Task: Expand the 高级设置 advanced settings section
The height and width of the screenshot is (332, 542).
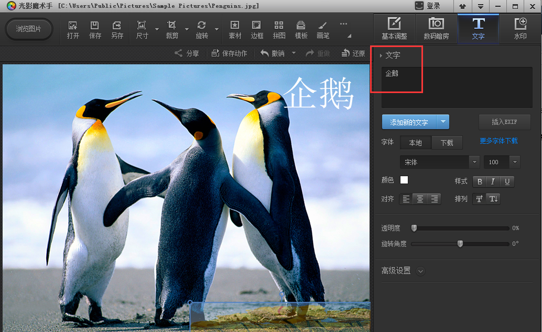Action: click(420, 271)
